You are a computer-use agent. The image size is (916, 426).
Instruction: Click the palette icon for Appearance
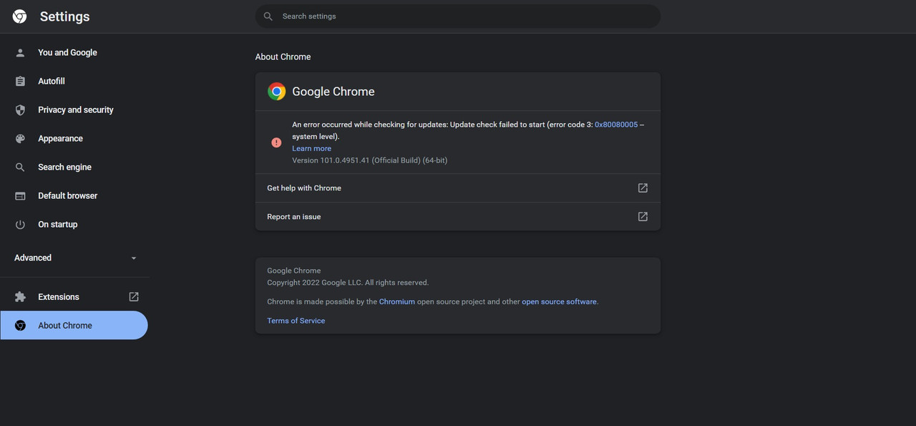click(x=20, y=138)
